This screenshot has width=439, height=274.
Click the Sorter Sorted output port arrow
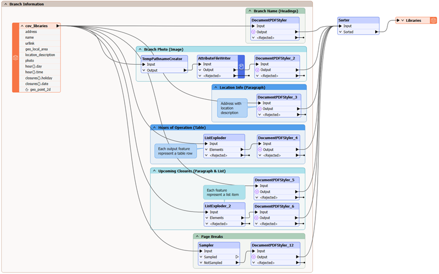pos(376,32)
